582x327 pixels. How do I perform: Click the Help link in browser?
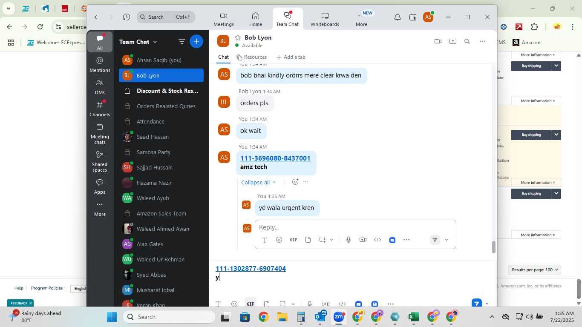(19, 288)
